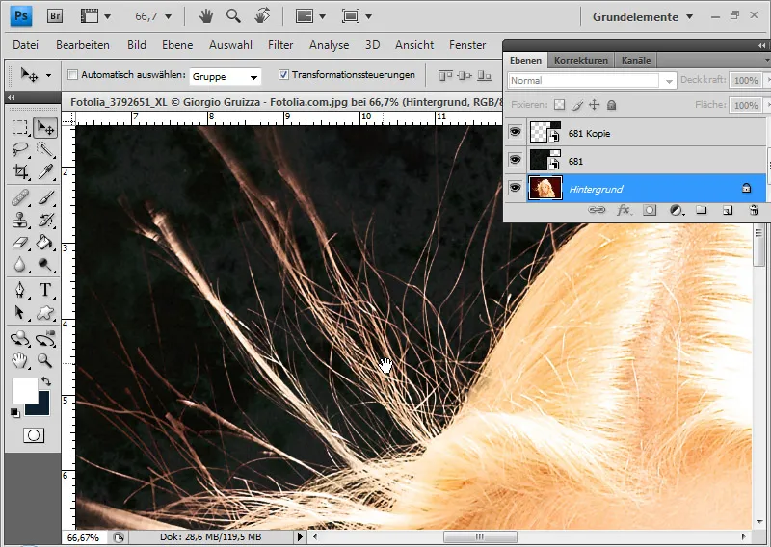Launch Adobe Bridge
Viewport: 771px width, 547px height.
(x=55, y=16)
